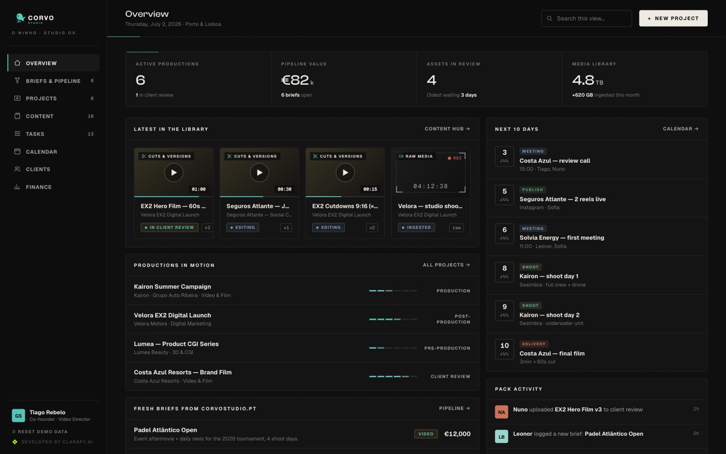Play the Seguros Atlante cut

260,173
